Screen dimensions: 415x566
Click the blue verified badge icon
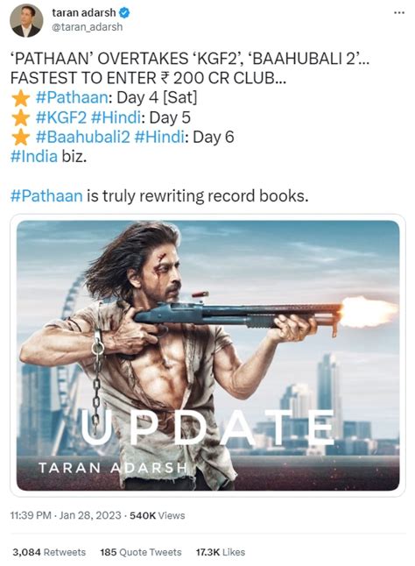pyautogui.click(x=124, y=13)
